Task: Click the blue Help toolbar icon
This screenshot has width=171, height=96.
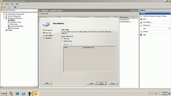Action: pyautogui.click(x=15, y=7)
